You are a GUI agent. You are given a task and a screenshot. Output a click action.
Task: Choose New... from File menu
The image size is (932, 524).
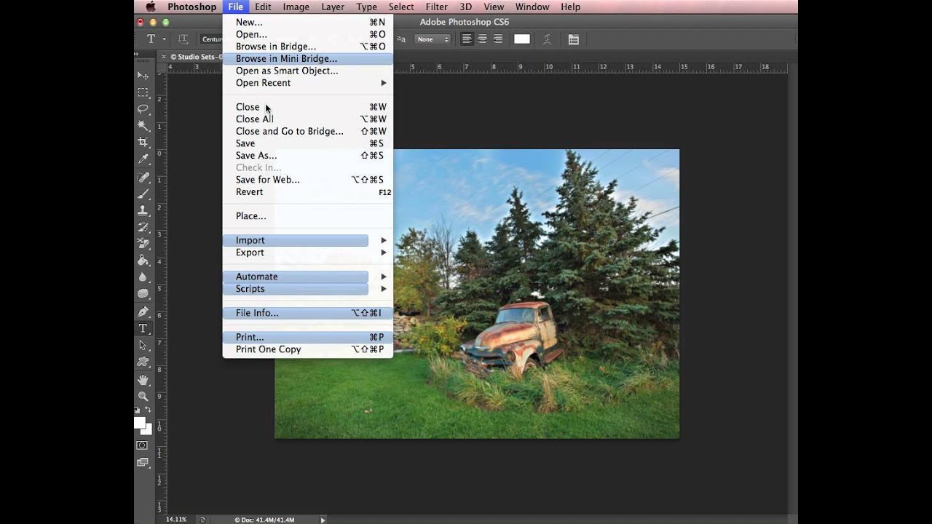307,23
